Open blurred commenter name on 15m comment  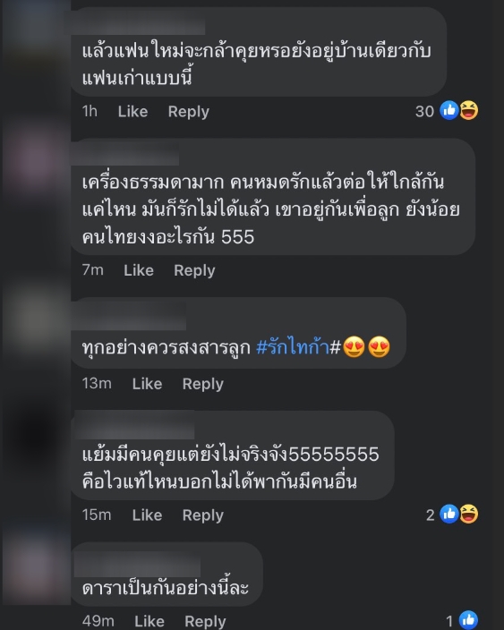[134, 425]
